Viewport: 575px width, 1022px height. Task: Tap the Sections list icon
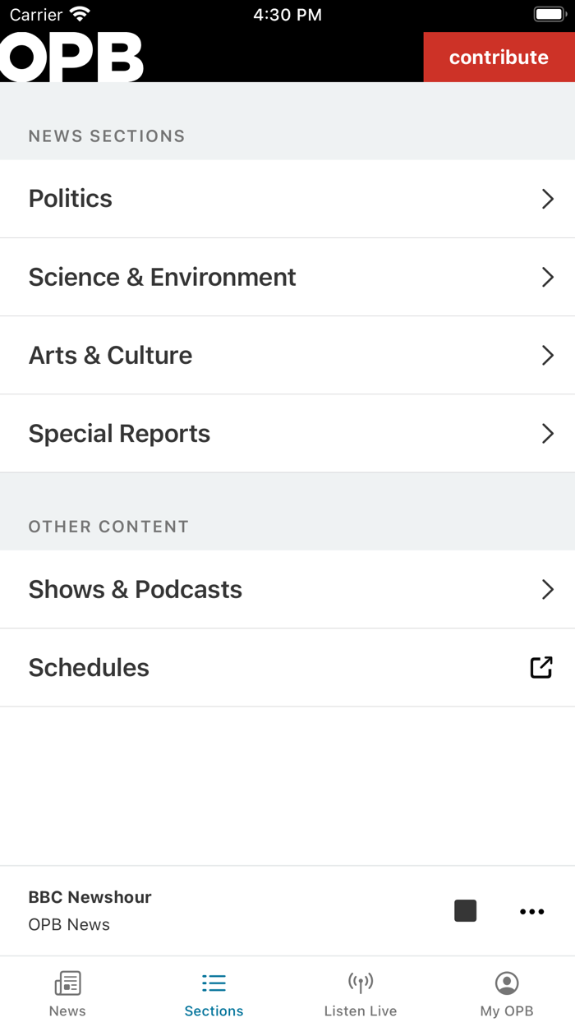[213, 983]
